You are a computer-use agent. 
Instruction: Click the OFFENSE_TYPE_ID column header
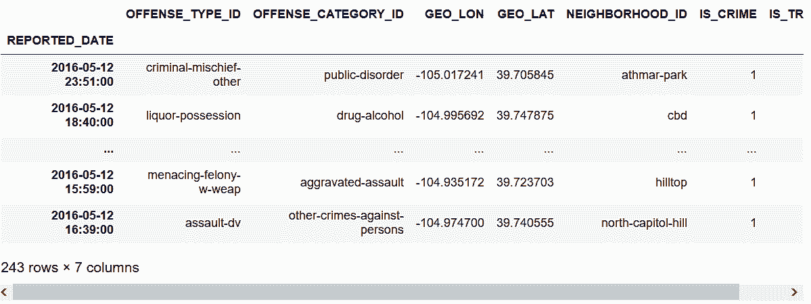coord(183,14)
